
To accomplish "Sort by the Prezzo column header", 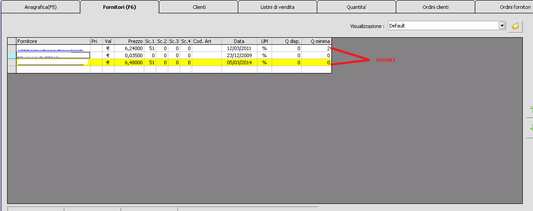I will pos(129,41).
